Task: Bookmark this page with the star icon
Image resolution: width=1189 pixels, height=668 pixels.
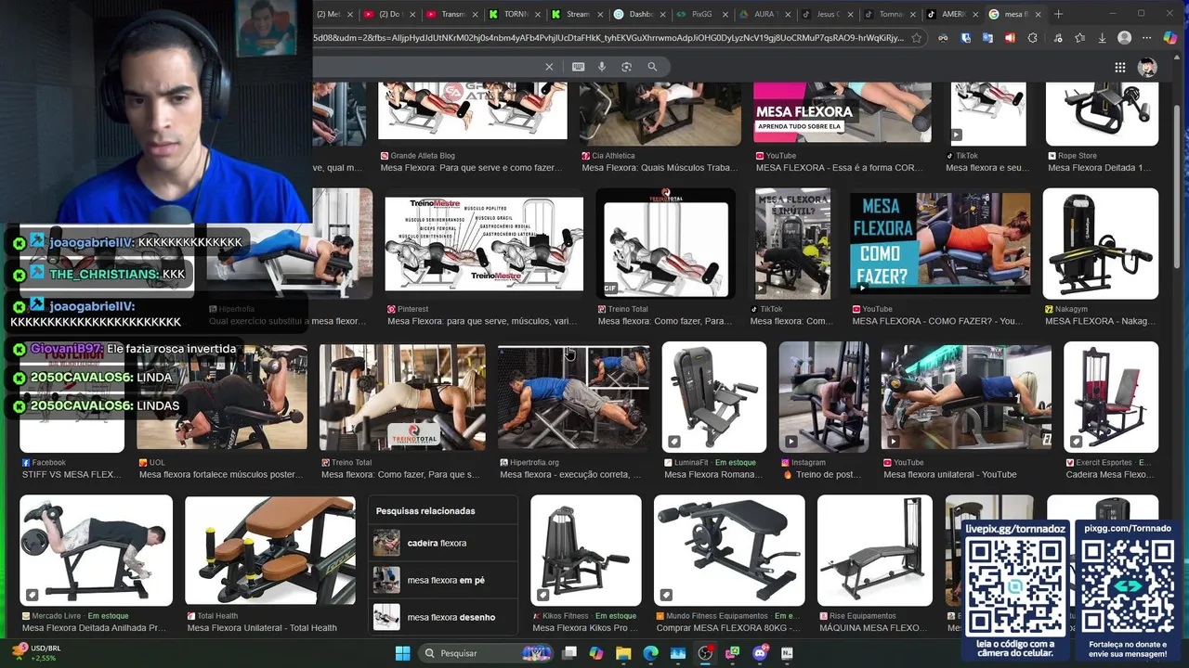Action: click(917, 38)
